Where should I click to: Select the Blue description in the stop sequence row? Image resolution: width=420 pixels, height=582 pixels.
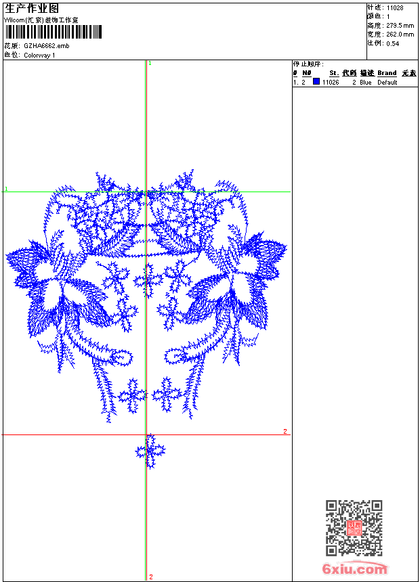pyautogui.click(x=366, y=83)
